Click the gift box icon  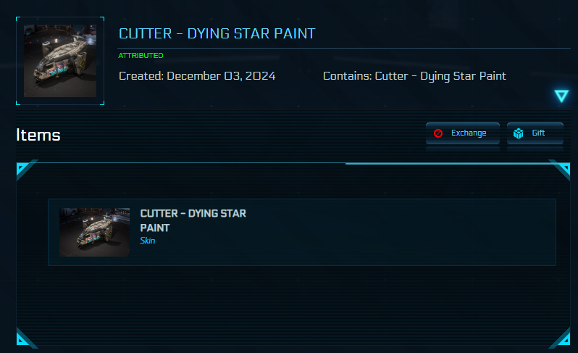(519, 133)
